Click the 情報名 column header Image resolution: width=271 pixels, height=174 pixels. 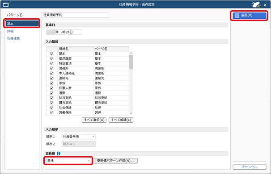(76, 49)
